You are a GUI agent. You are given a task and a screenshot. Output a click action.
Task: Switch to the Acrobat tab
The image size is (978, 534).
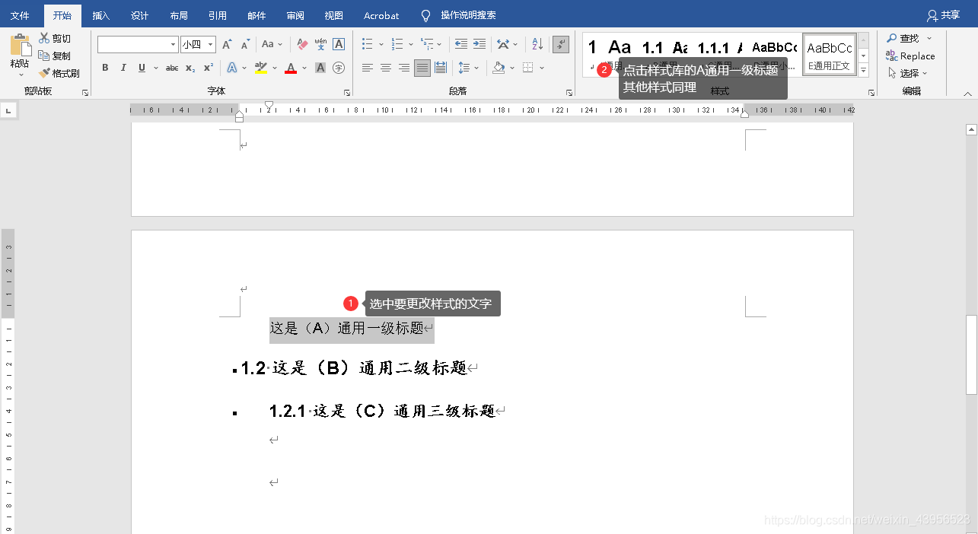point(381,15)
